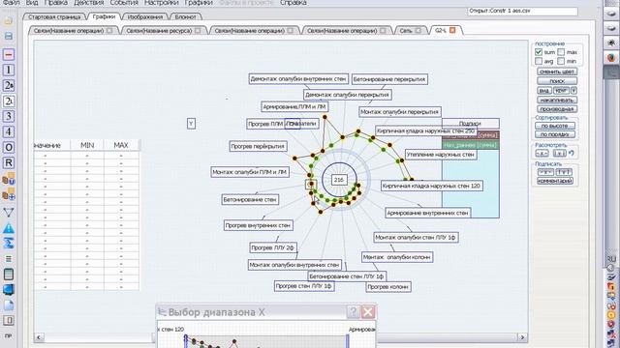Image resolution: width=620 pixels, height=348 pixels.
Task: Click the 'круг' button
Action: point(561,90)
